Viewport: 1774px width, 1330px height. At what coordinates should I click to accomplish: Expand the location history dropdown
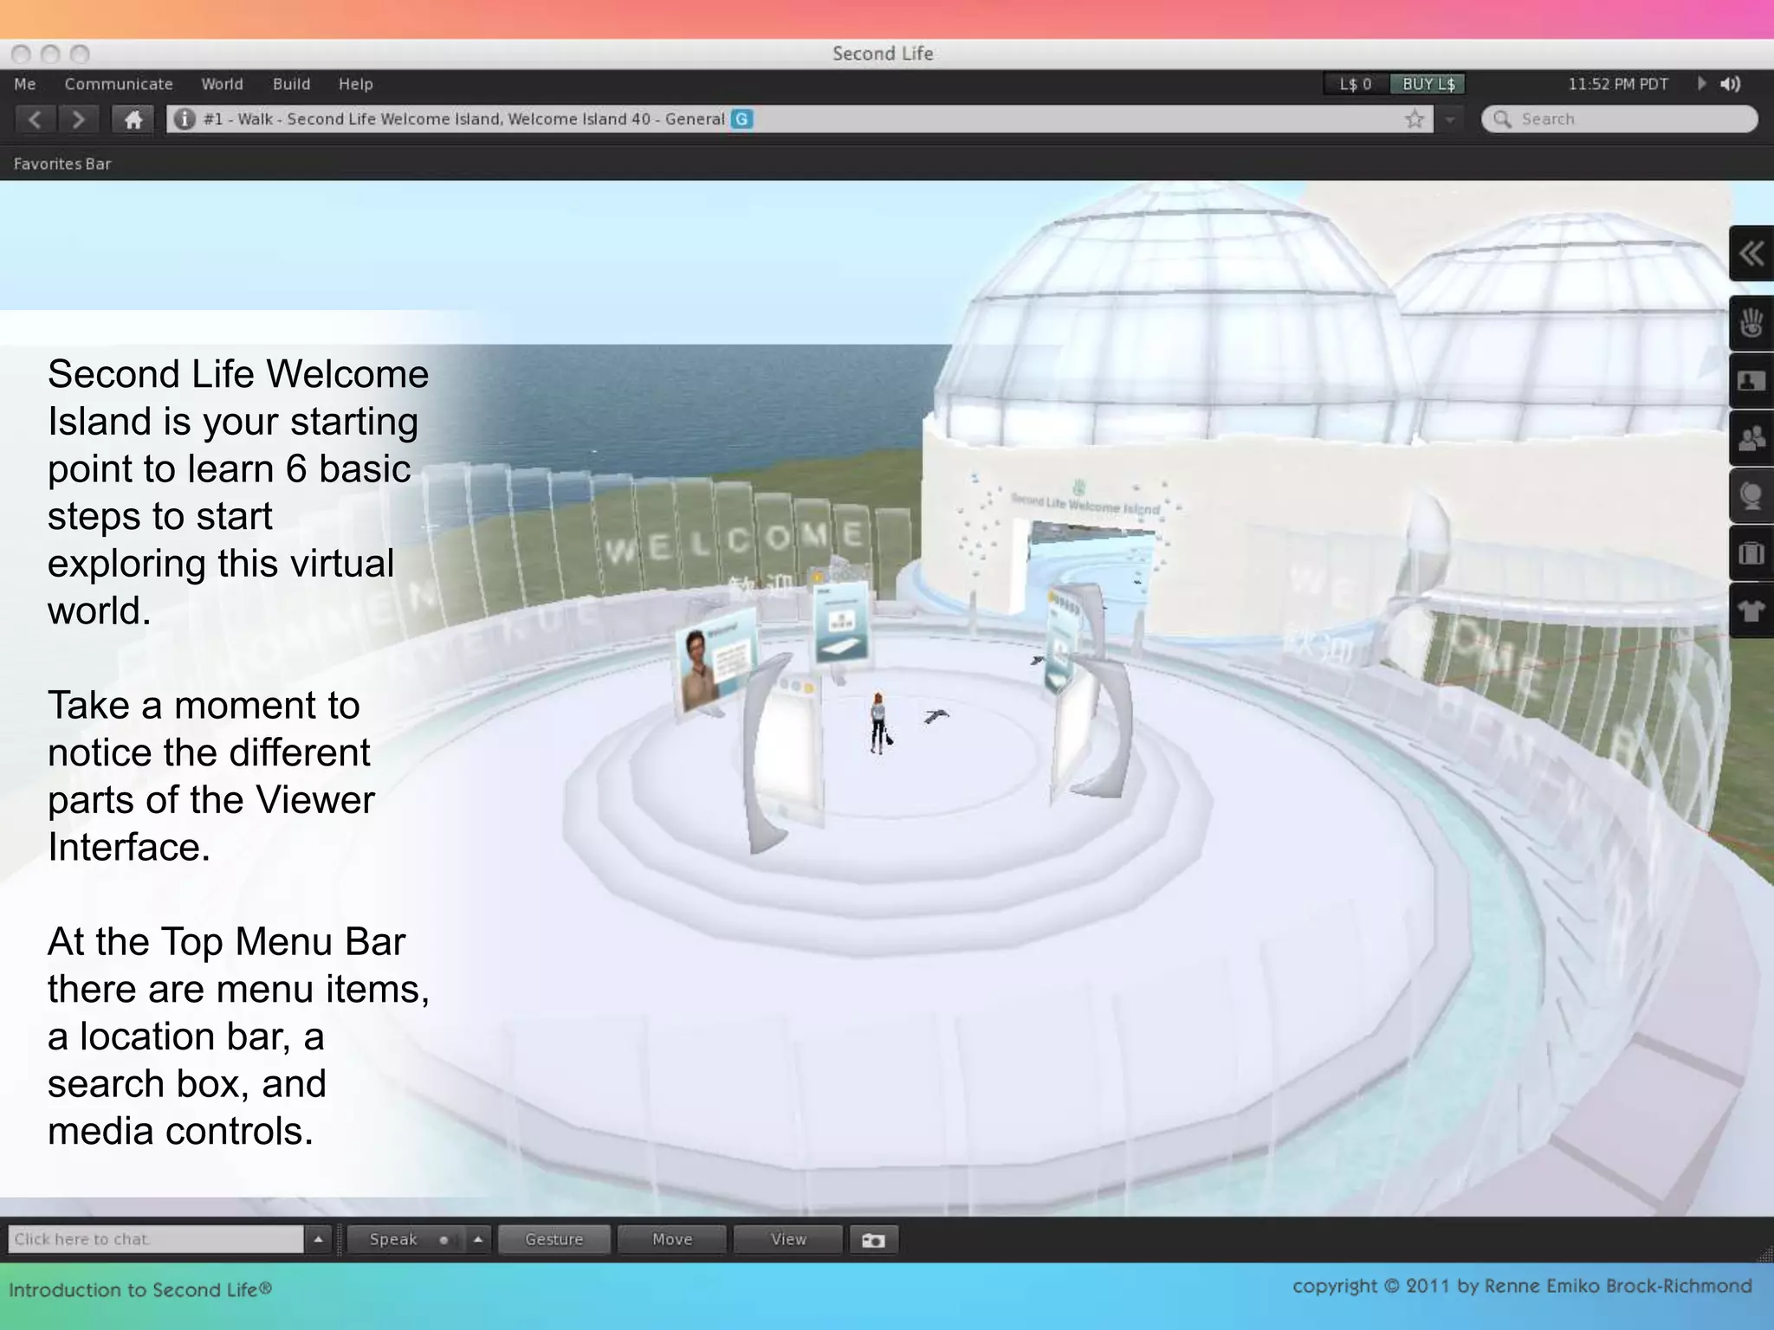pos(1449,119)
